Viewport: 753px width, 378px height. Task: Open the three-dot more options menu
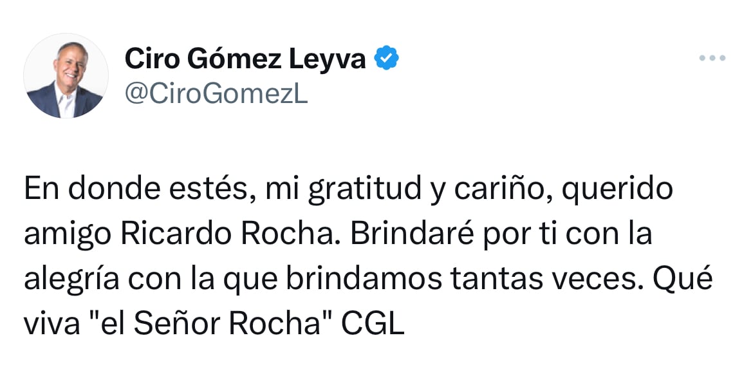(712, 59)
